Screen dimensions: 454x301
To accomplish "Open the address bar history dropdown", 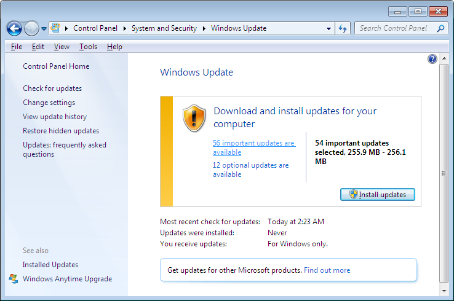I will (329, 29).
